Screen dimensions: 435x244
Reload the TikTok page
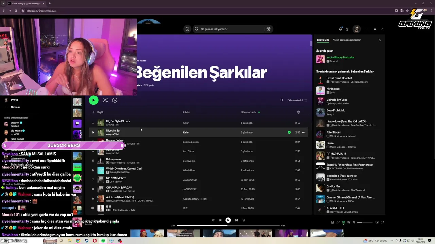pyautogui.click(x=16, y=11)
